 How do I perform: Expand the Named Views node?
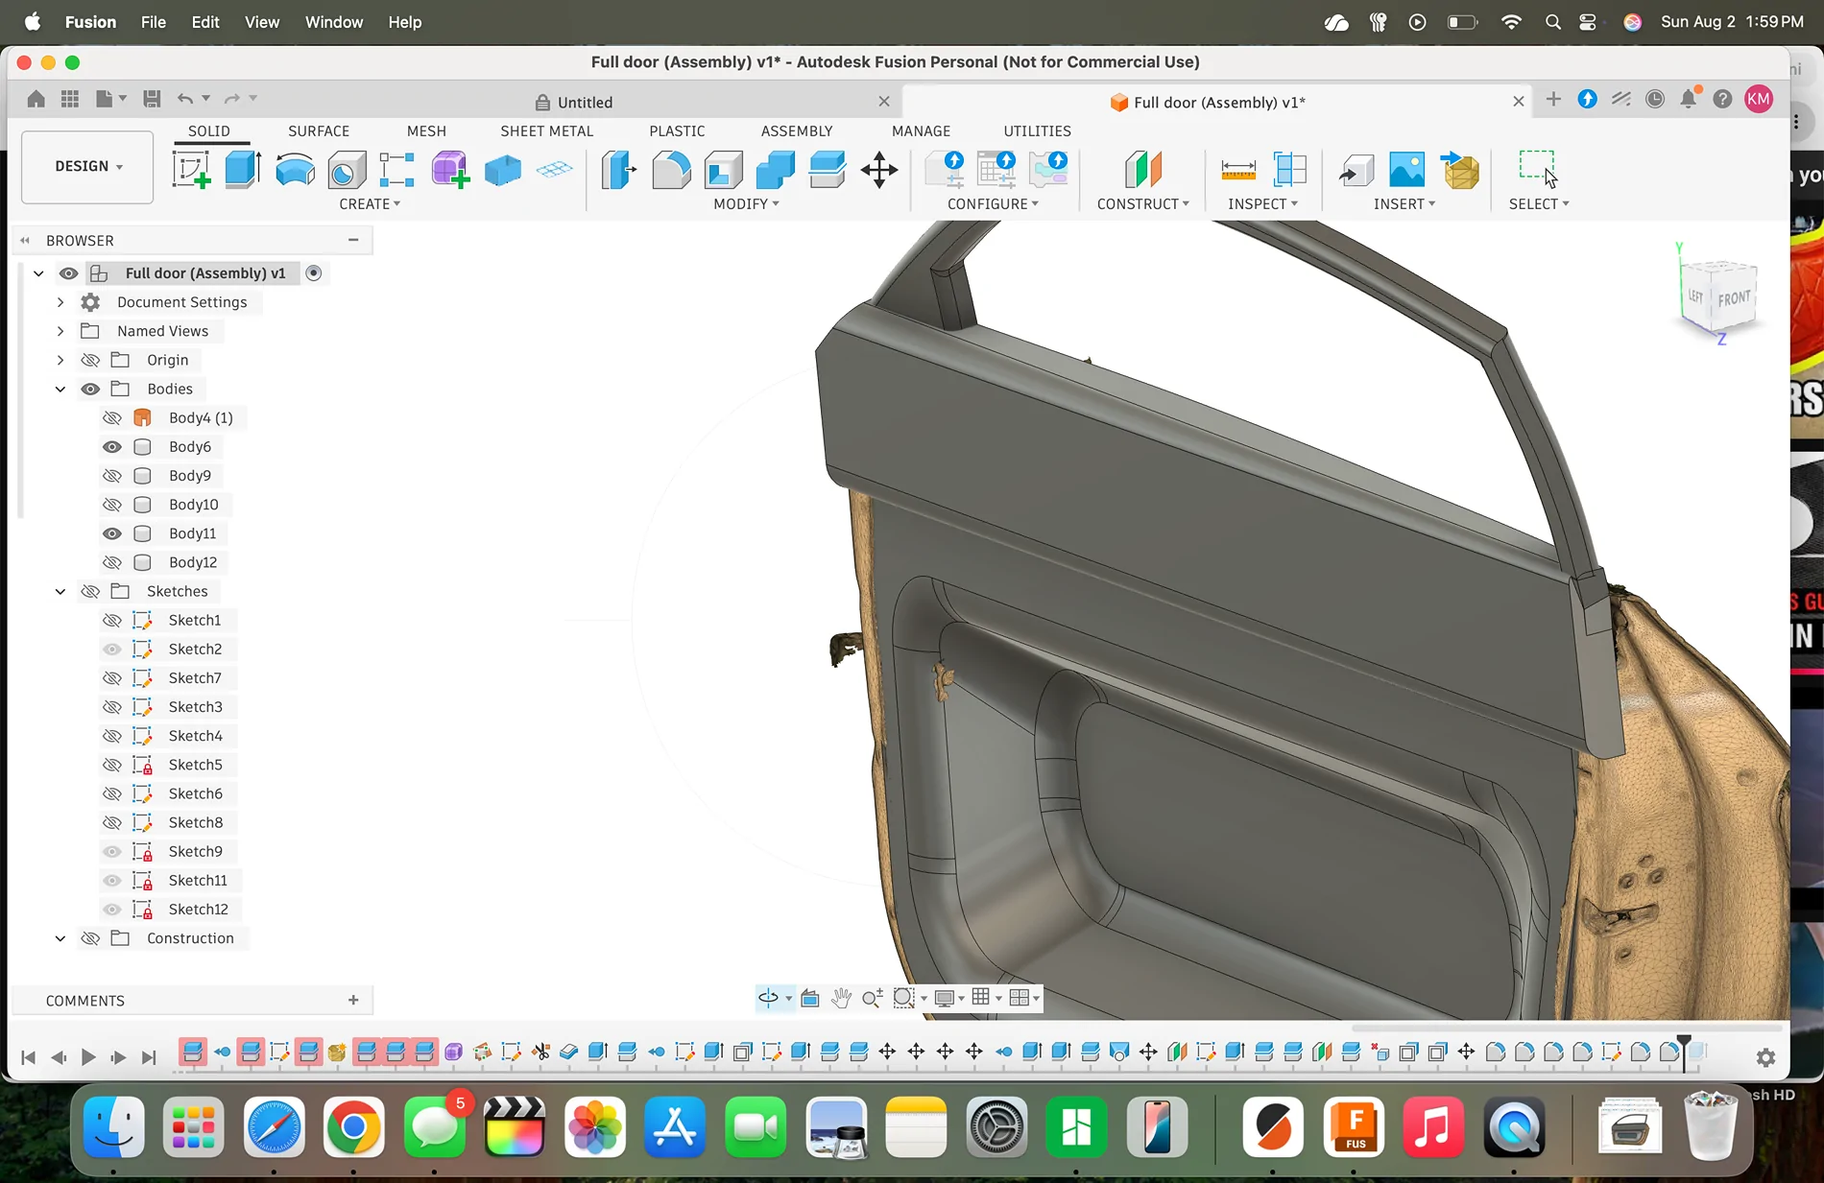pyautogui.click(x=60, y=331)
